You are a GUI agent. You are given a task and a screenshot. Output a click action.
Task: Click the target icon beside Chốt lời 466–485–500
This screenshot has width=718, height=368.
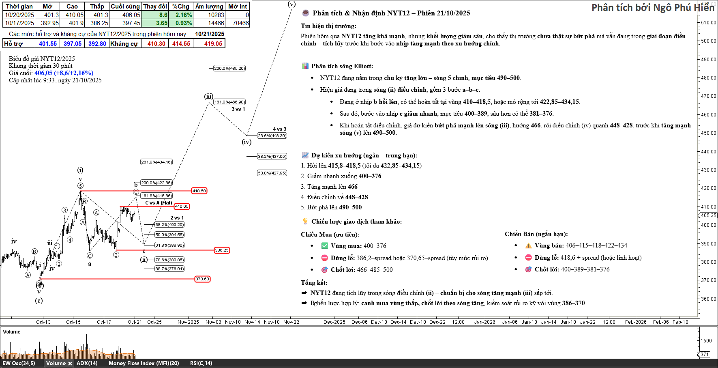(x=324, y=269)
